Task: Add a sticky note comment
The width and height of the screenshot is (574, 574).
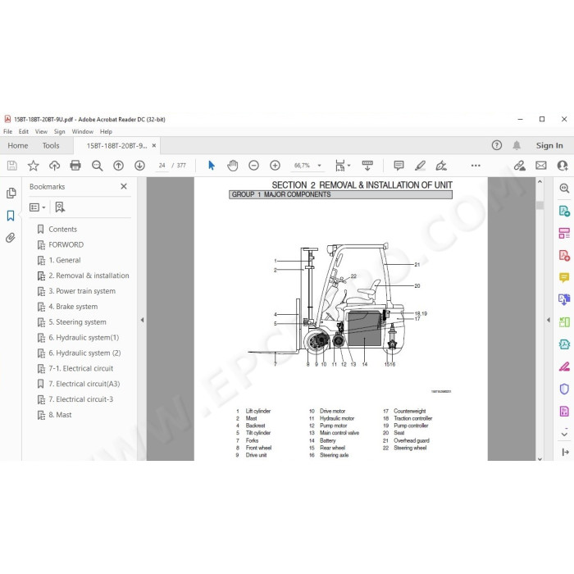Action: tap(399, 166)
